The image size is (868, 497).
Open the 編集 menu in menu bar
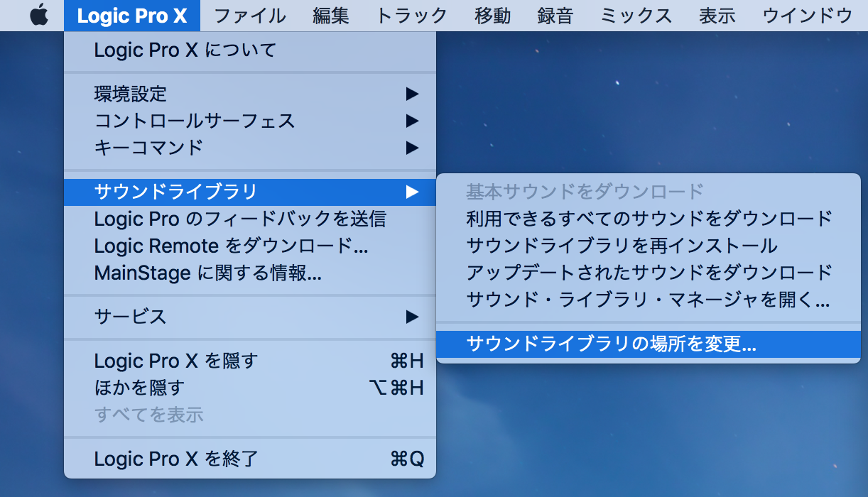click(330, 16)
